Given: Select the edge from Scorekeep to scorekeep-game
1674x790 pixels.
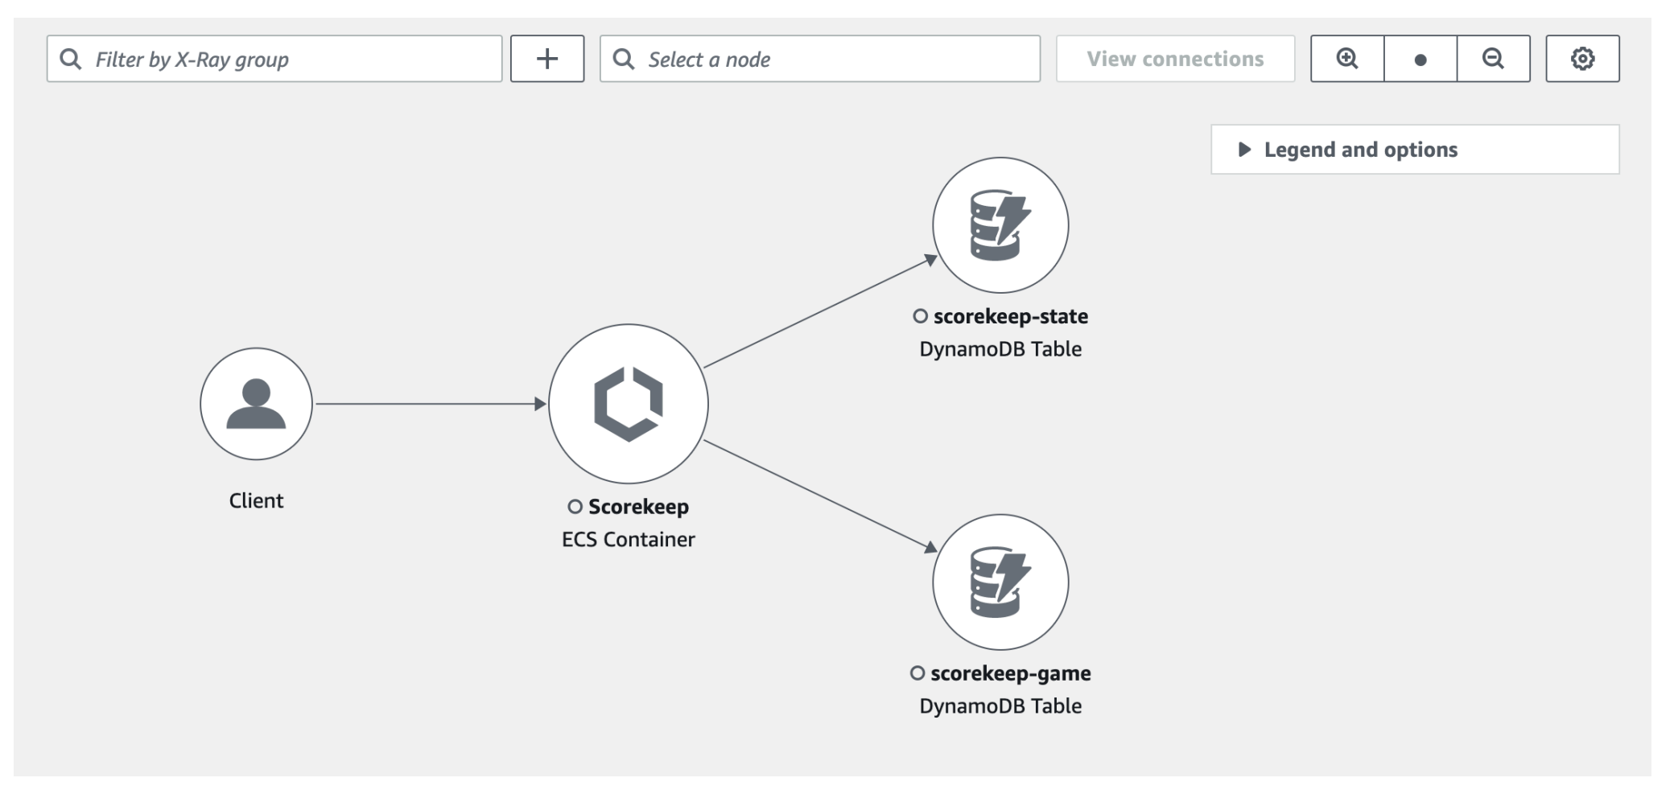Looking at the screenshot, I should [821, 496].
